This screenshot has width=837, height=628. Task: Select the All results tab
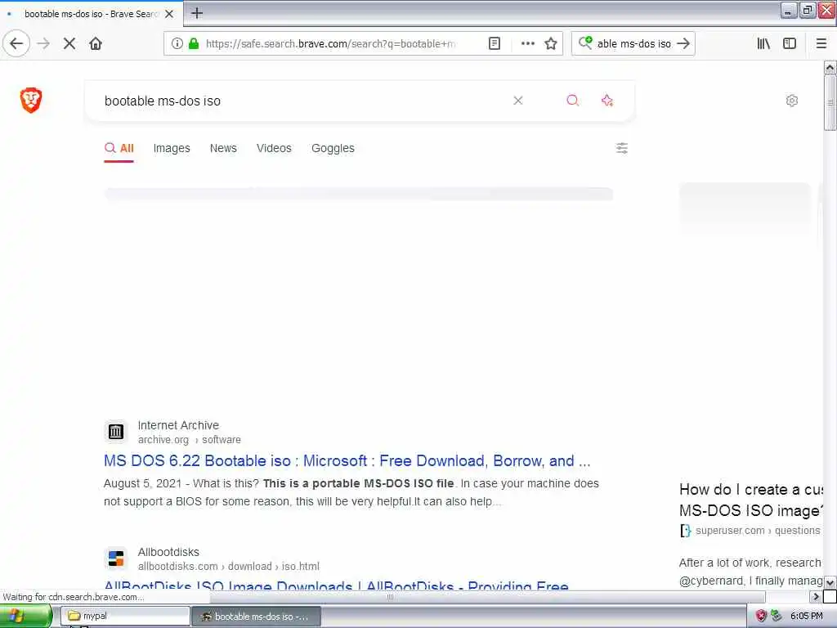tap(119, 149)
